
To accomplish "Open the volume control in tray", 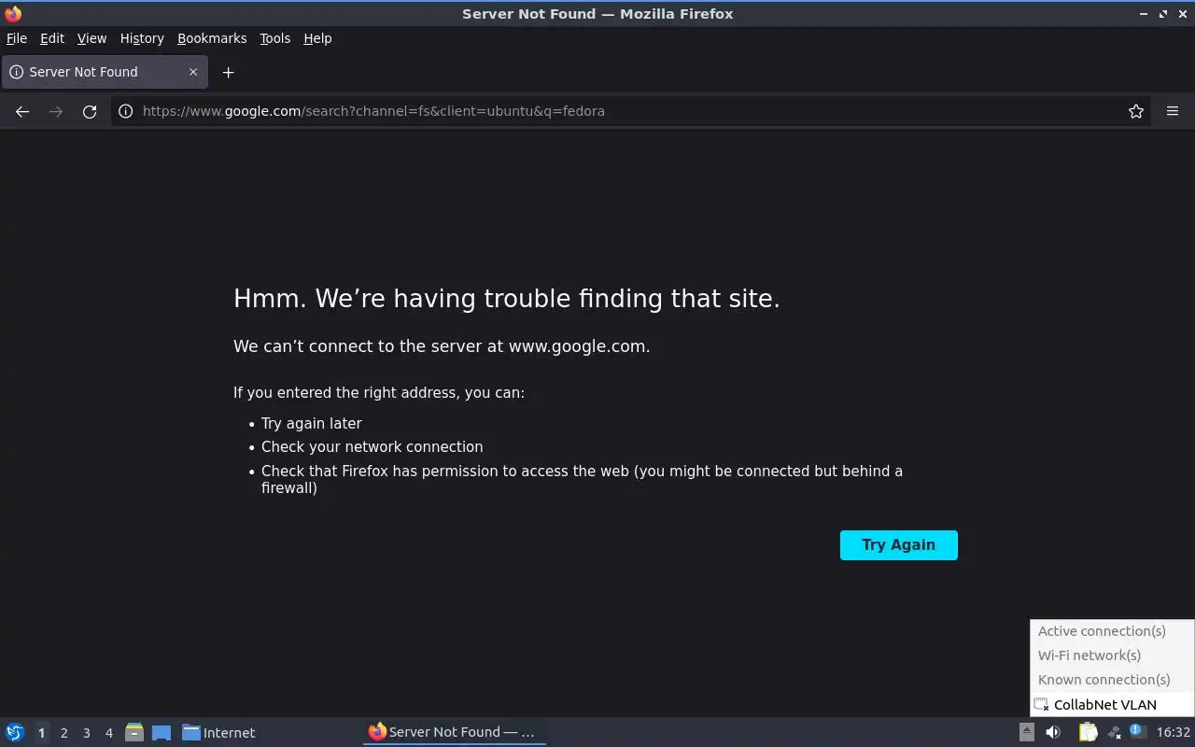I will [x=1053, y=732].
